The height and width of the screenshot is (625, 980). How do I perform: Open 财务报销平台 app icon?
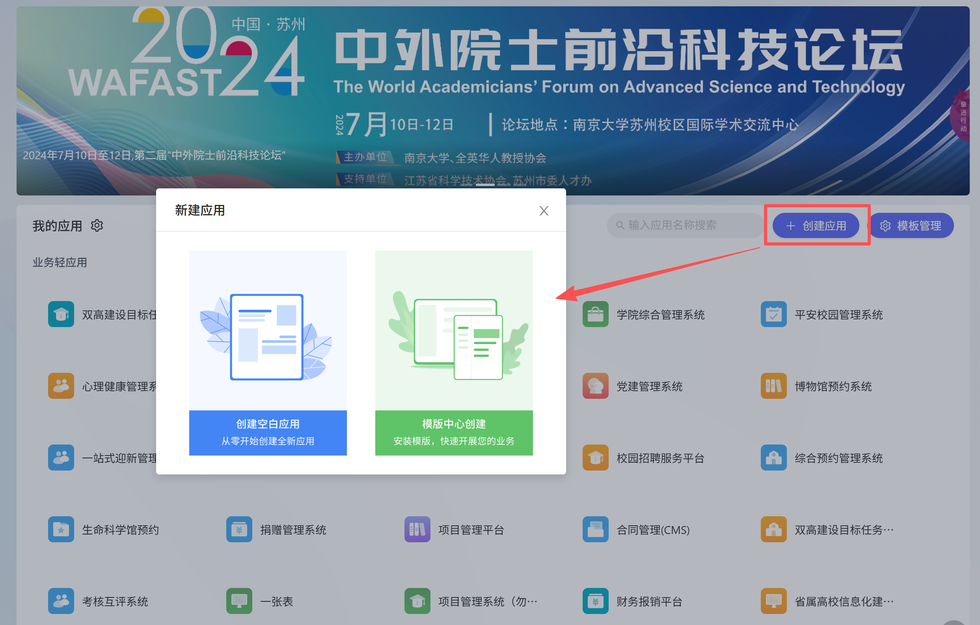595,601
